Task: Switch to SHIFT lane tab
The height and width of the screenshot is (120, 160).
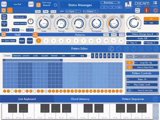Action: (73, 56)
